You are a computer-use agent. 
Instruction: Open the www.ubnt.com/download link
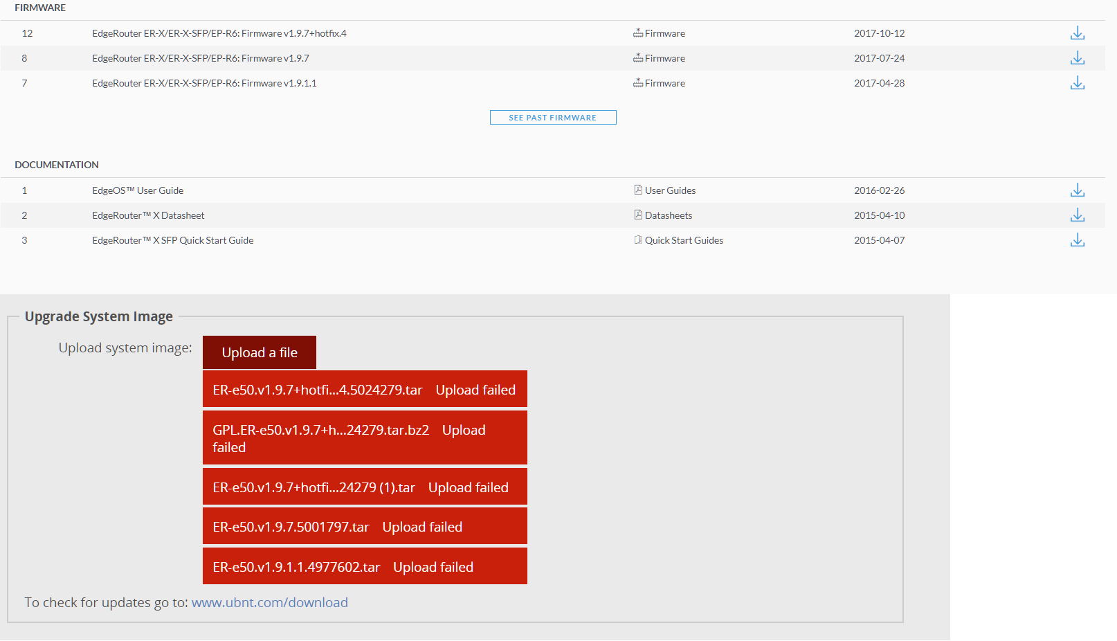(x=269, y=602)
